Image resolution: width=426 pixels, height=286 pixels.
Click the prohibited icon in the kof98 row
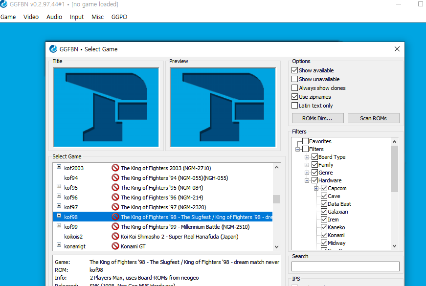click(x=115, y=217)
